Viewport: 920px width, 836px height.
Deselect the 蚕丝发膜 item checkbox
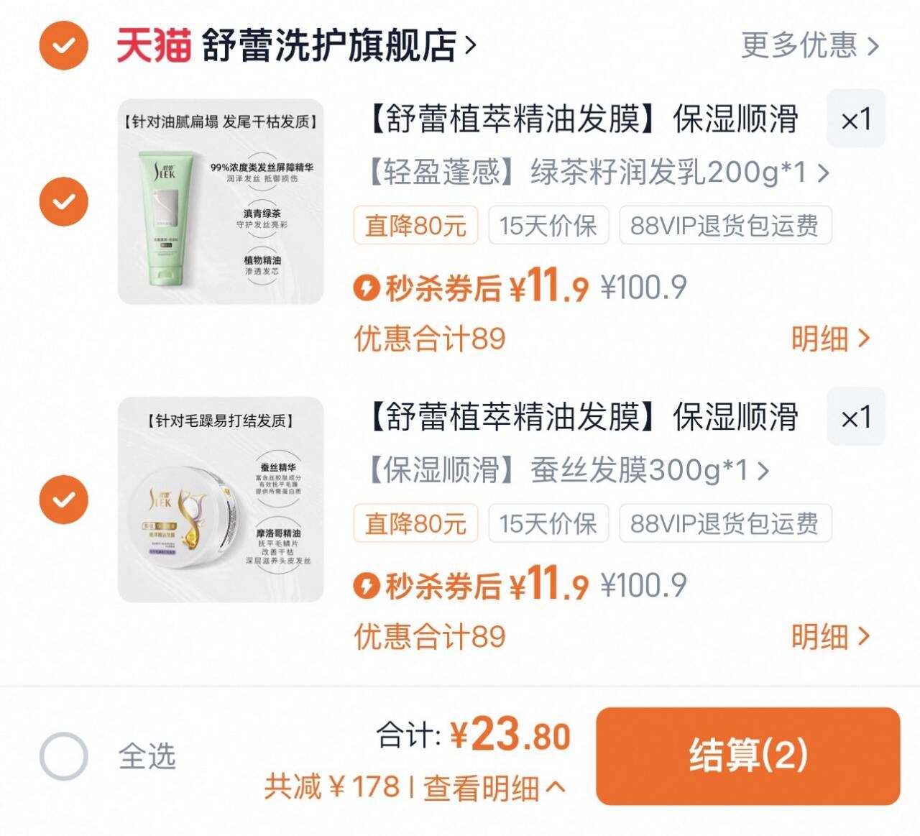(x=64, y=497)
